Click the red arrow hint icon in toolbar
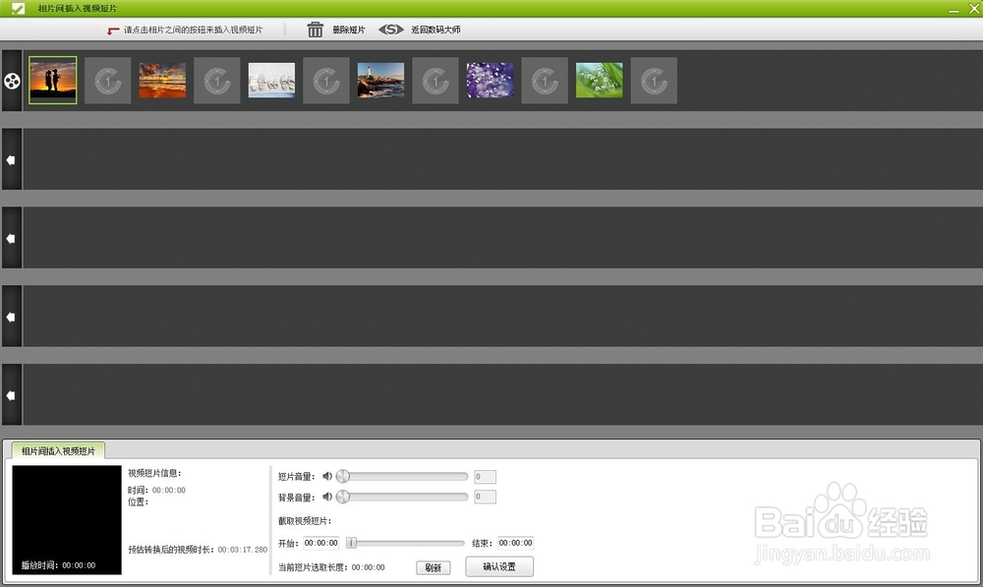Viewport: 983px width, 587px height. point(113,30)
